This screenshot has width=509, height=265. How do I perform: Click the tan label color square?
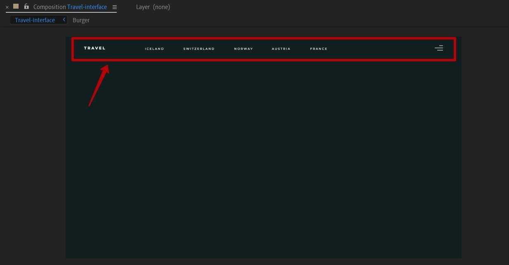[x=16, y=7]
